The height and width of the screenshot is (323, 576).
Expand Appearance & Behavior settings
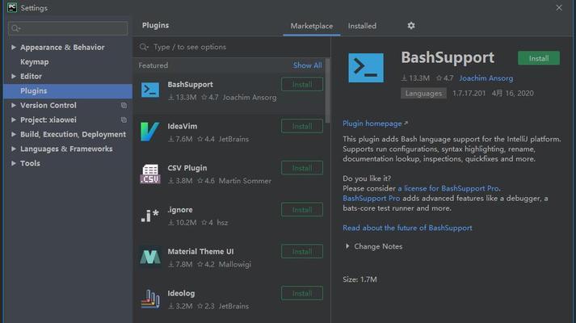click(x=14, y=48)
